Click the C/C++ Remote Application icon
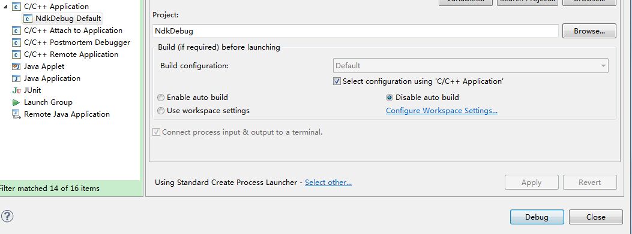The height and width of the screenshot is (234, 632). (x=16, y=54)
